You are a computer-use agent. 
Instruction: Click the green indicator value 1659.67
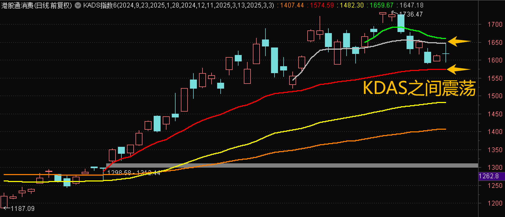click(x=381, y=5)
